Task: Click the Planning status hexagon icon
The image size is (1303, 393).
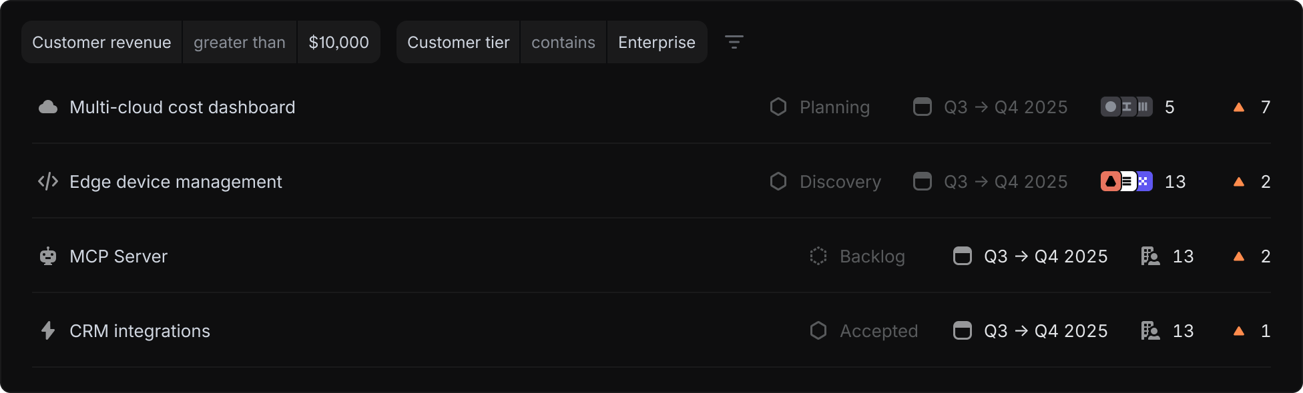Action: point(778,107)
